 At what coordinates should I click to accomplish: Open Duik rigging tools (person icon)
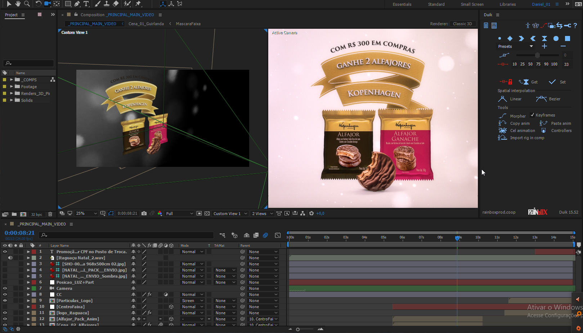pyautogui.click(x=528, y=26)
